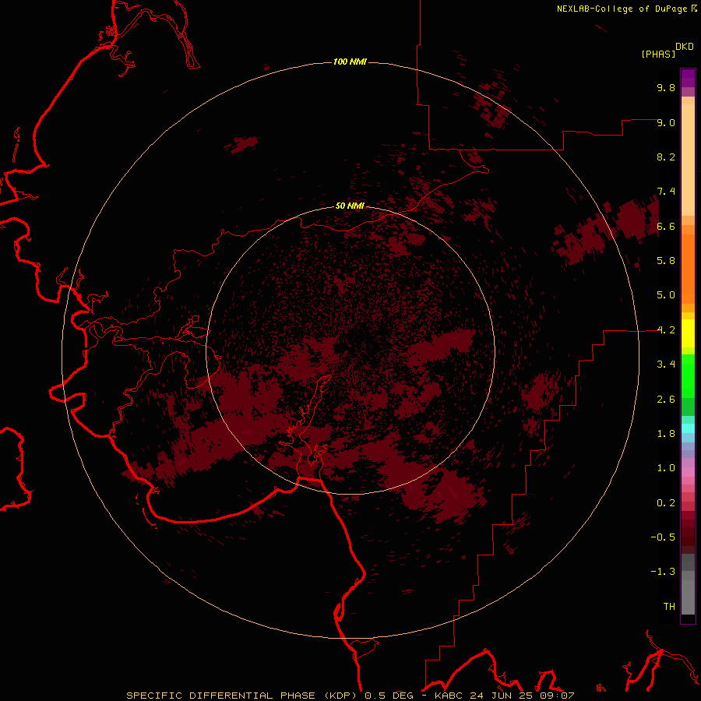
Task: Click the yellow swatch on the color bar
Action: (x=688, y=333)
